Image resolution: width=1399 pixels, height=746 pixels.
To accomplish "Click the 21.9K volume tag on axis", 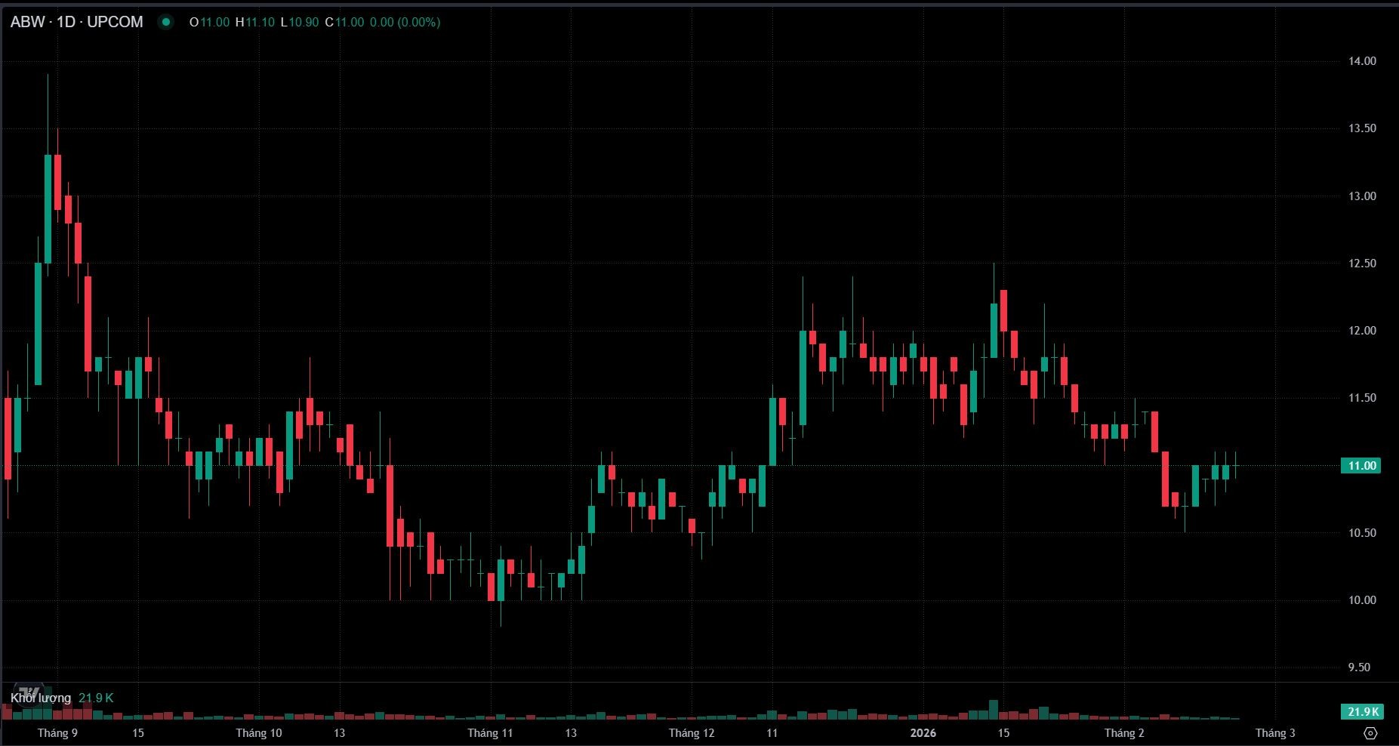I will coord(1361,711).
